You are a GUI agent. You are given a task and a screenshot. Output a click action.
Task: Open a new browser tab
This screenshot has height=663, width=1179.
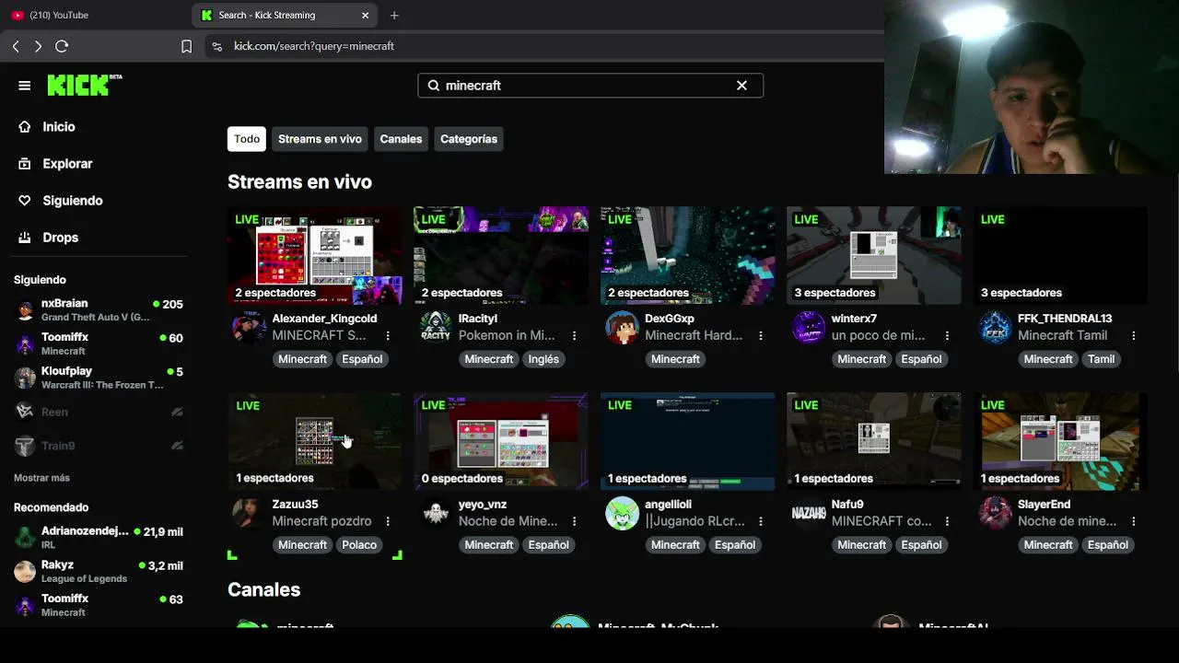pyautogui.click(x=394, y=15)
